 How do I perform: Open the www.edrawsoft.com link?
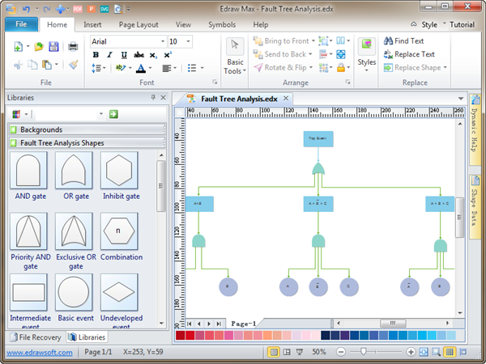[x=40, y=353]
